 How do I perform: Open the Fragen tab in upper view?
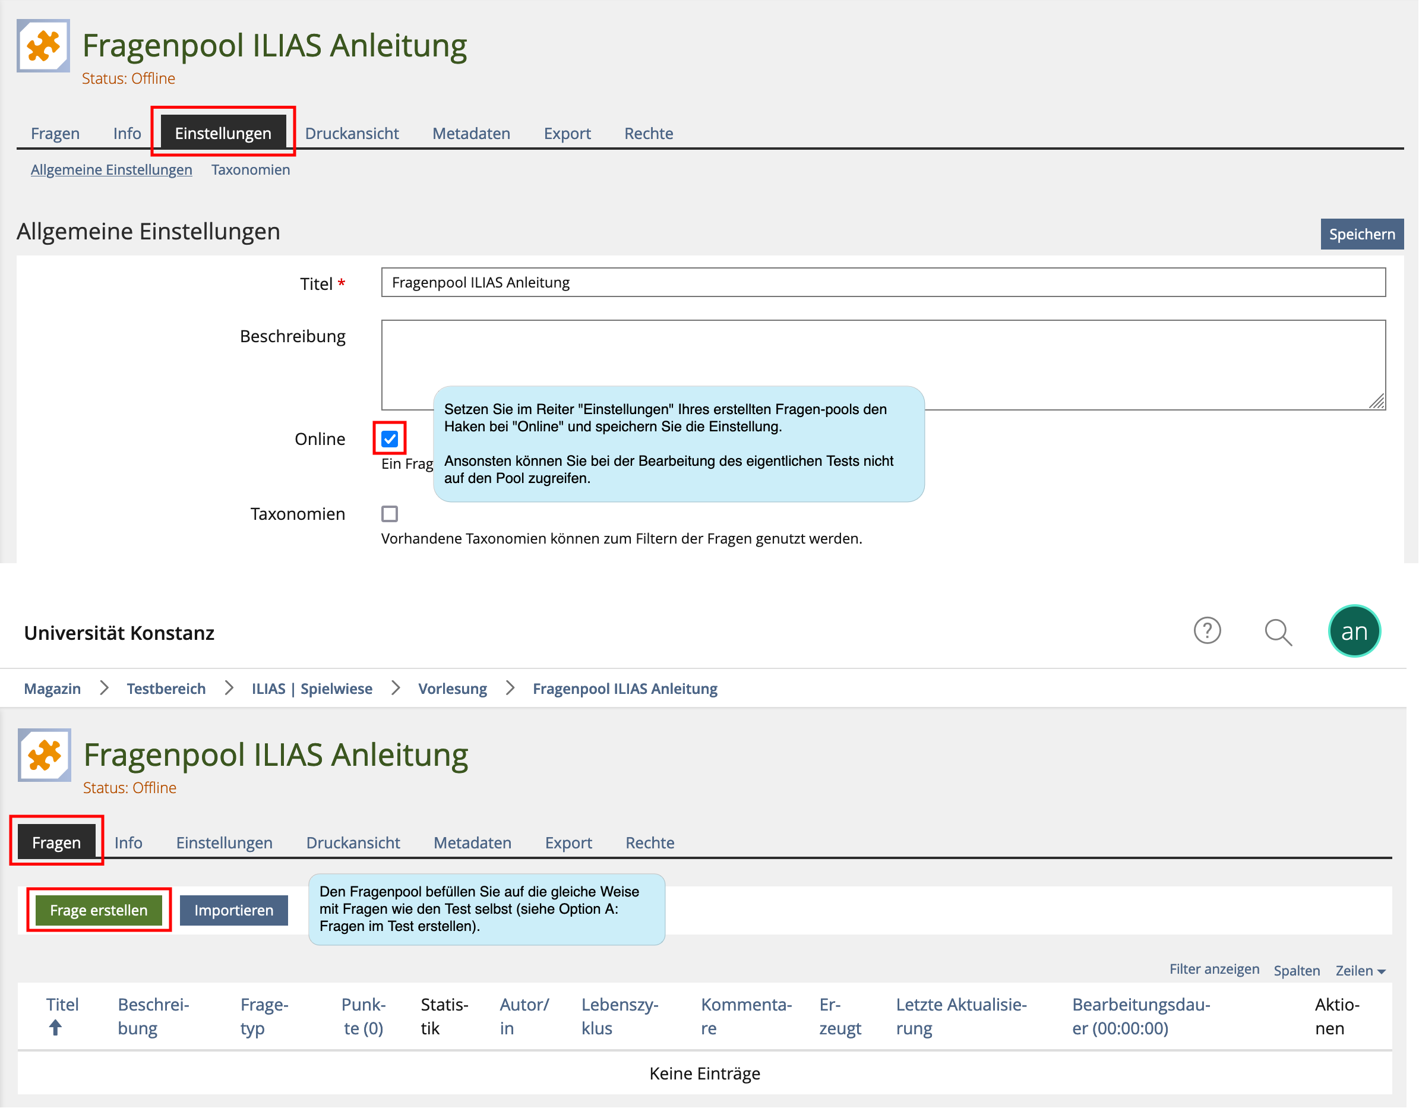coord(55,133)
